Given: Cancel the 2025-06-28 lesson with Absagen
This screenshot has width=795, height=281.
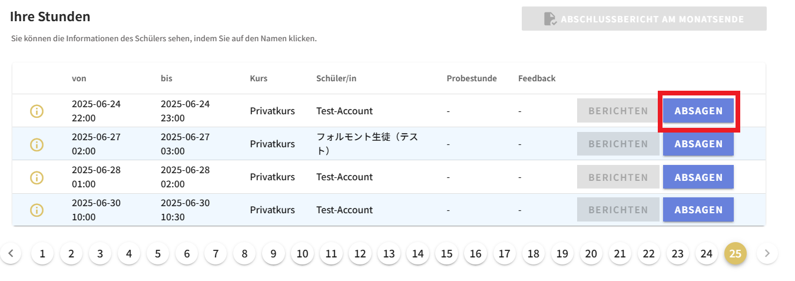Looking at the screenshot, I should tap(698, 177).
